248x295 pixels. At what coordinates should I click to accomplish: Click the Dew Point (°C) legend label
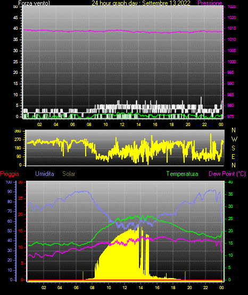(227, 174)
